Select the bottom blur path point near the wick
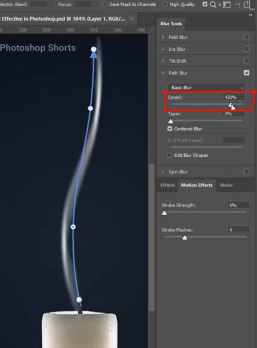Image resolution: width=257 pixels, height=348 pixels. tap(79, 300)
